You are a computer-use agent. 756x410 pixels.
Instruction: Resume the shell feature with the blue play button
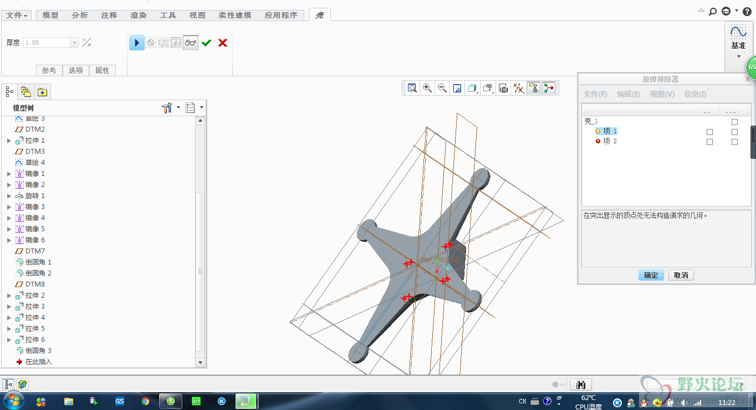click(x=136, y=43)
